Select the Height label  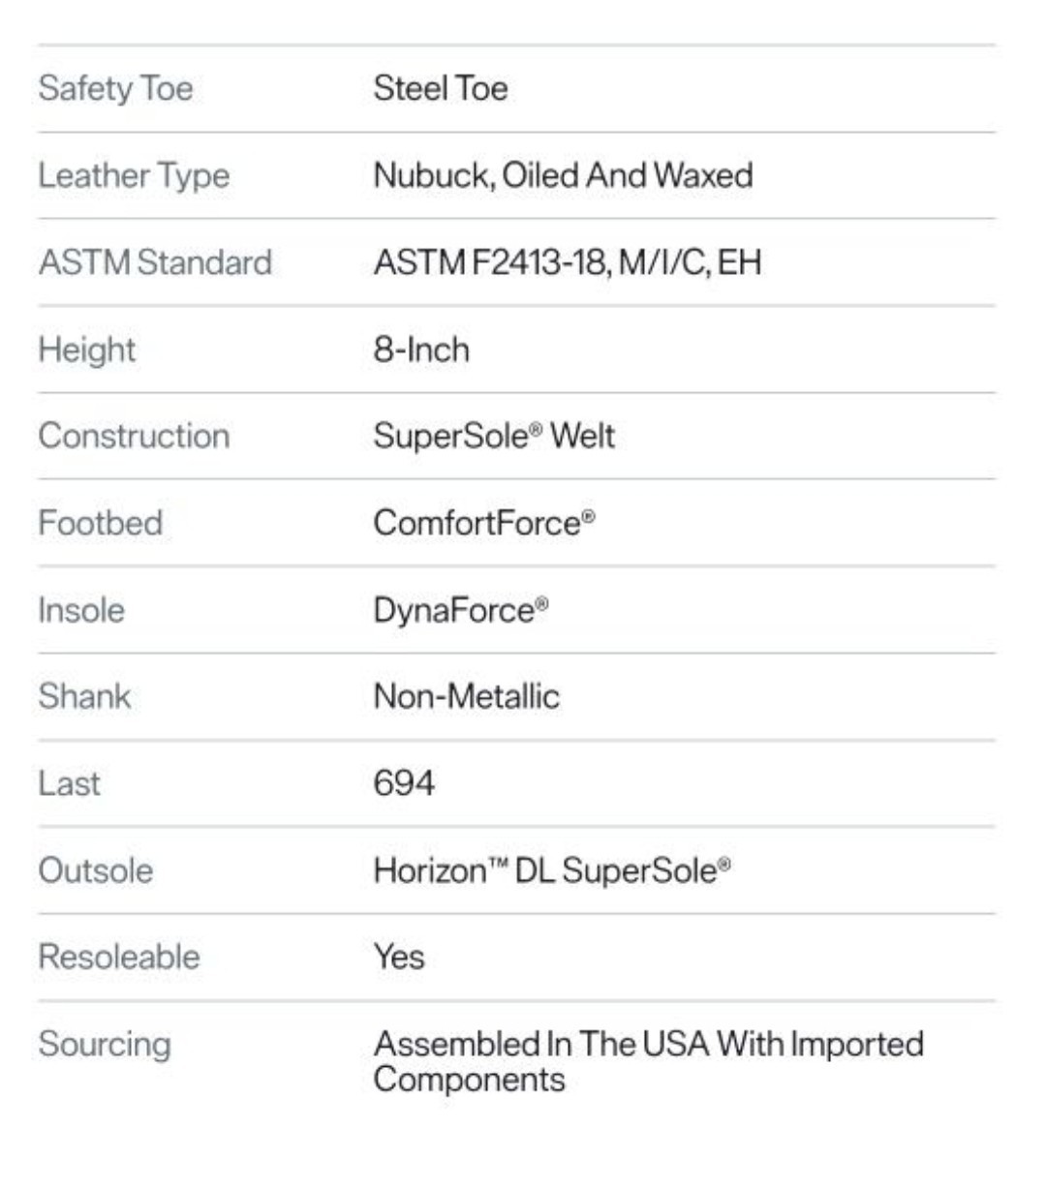click(x=87, y=351)
